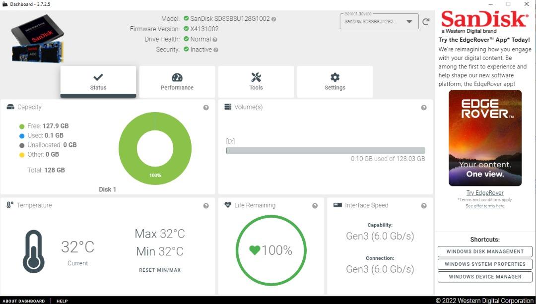Click the green capacity donut chart
The image size is (536, 304).
click(155, 149)
